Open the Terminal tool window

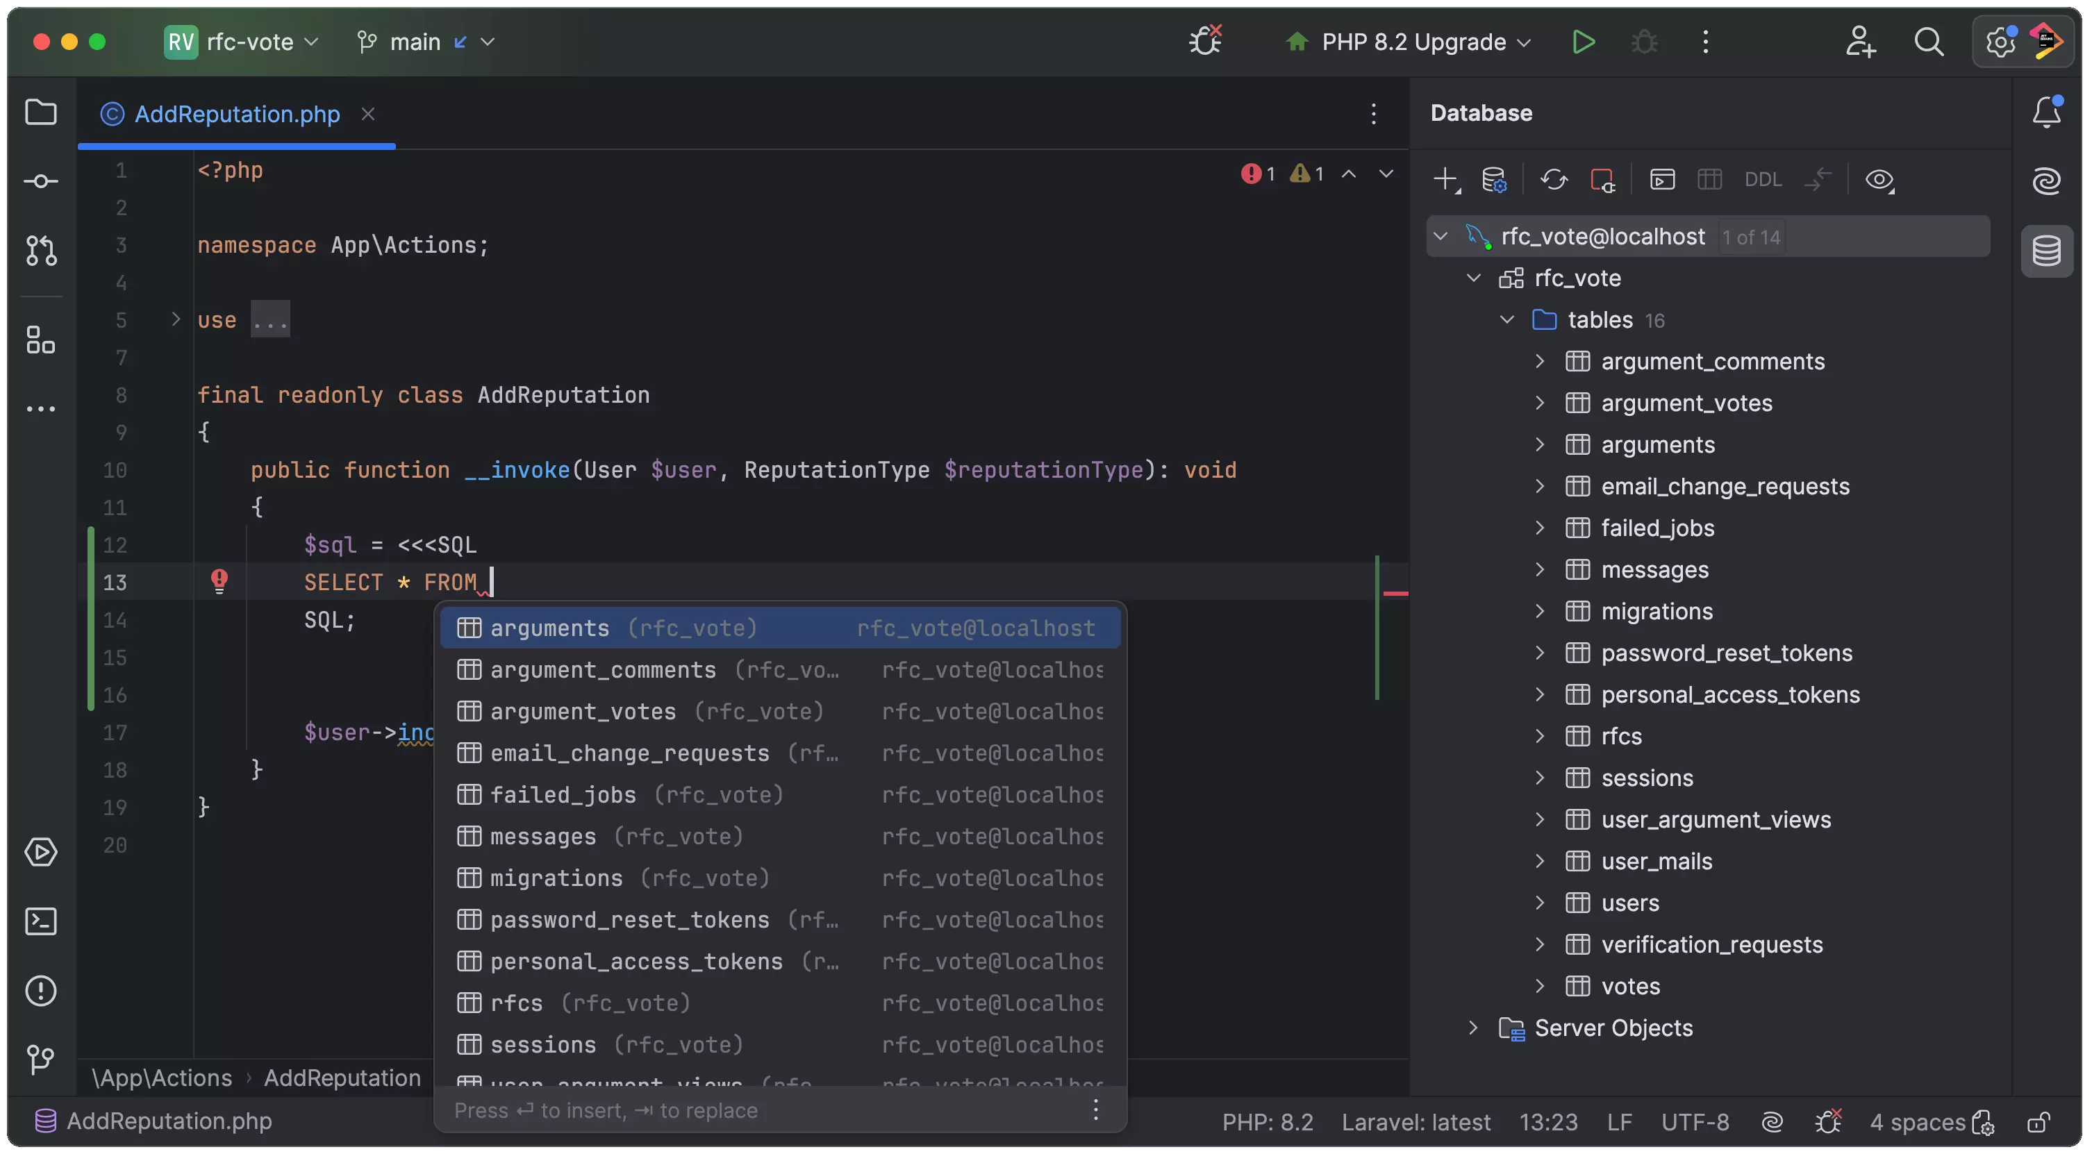40,921
